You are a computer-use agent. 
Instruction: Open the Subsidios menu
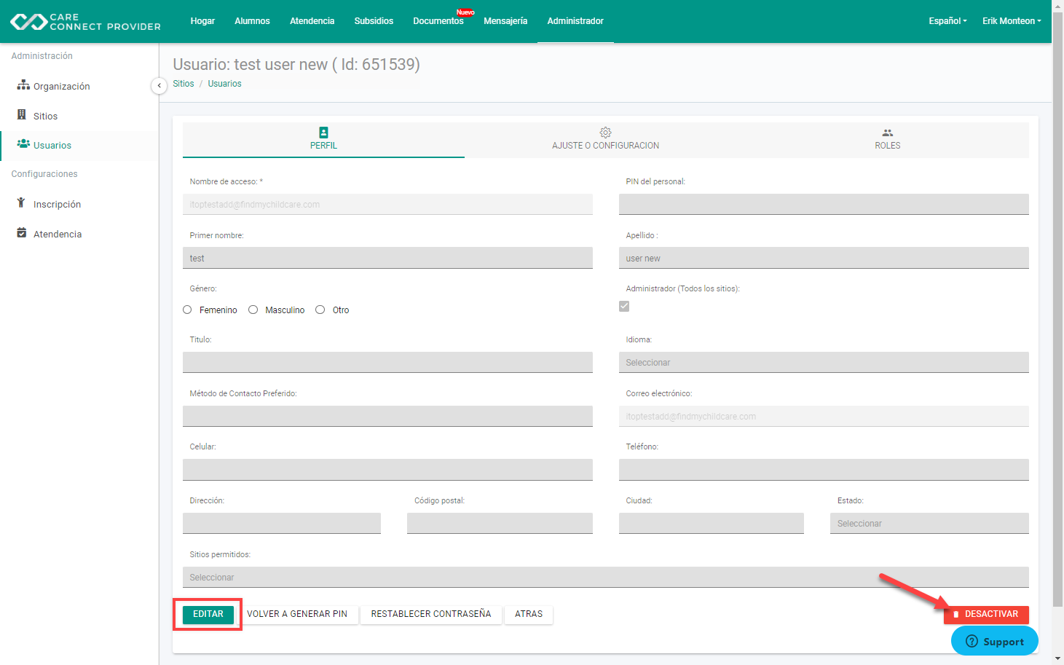pyautogui.click(x=374, y=21)
